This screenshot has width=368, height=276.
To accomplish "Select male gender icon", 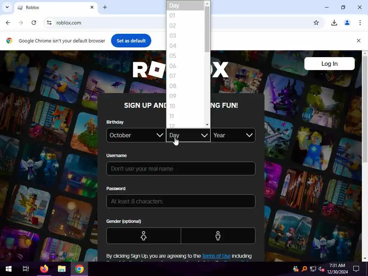I will pyautogui.click(x=218, y=236).
